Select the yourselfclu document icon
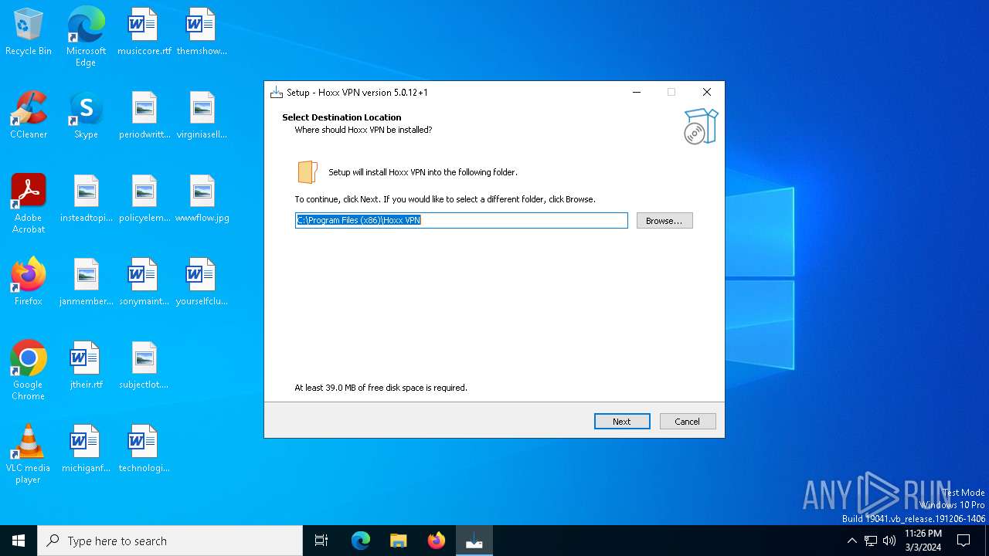This screenshot has width=989, height=556. [202, 283]
